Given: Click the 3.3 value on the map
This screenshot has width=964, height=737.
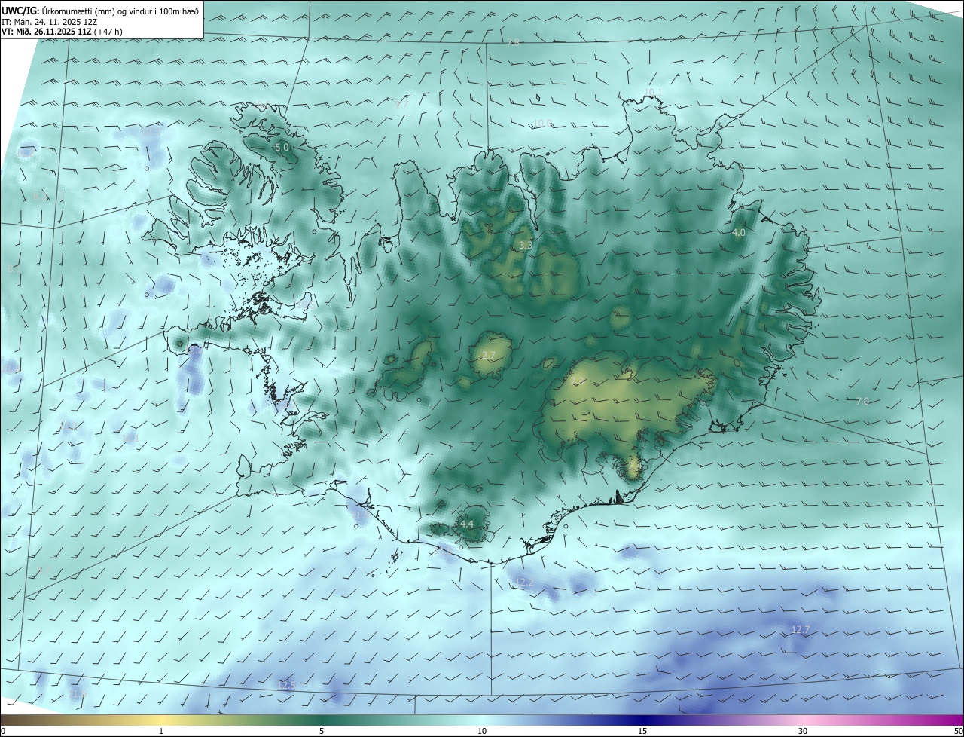Looking at the screenshot, I should tap(526, 246).
